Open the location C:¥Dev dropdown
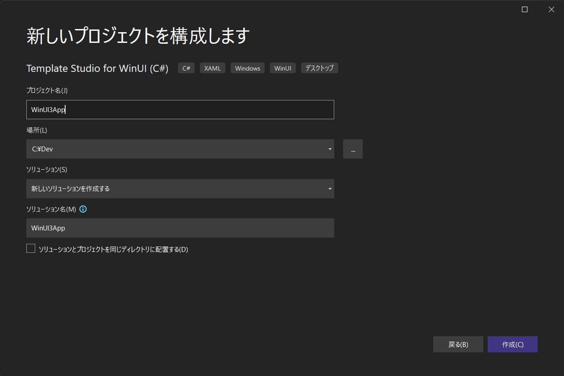Viewport: 564px width, 376px height. (x=180, y=149)
